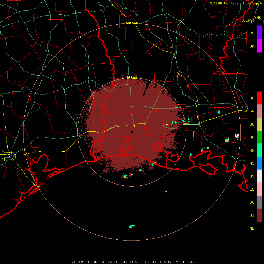264x264 pixels.
Task: Click the NEXLAB-College of DuPage text
Action: click(235, 3)
